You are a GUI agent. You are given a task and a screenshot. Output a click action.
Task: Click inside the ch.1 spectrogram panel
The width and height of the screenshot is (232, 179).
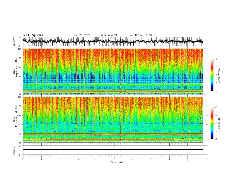[x=113, y=71]
